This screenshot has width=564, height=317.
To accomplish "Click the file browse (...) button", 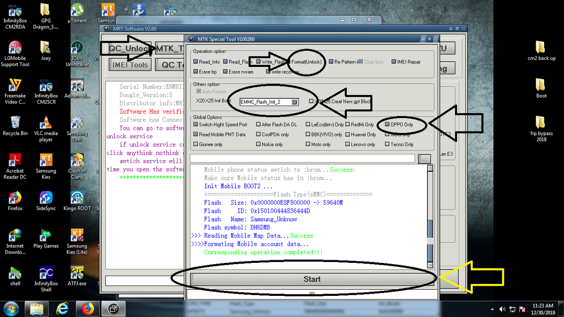I will (424, 159).
